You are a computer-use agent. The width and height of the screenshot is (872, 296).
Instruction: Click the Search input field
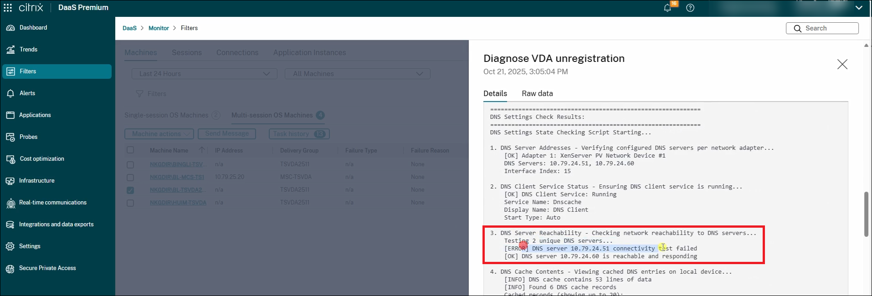pyautogui.click(x=822, y=28)
